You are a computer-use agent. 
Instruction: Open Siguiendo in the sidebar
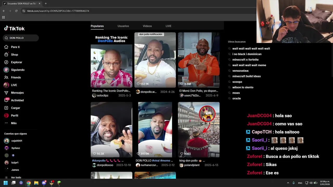click(x=18, y=70)
